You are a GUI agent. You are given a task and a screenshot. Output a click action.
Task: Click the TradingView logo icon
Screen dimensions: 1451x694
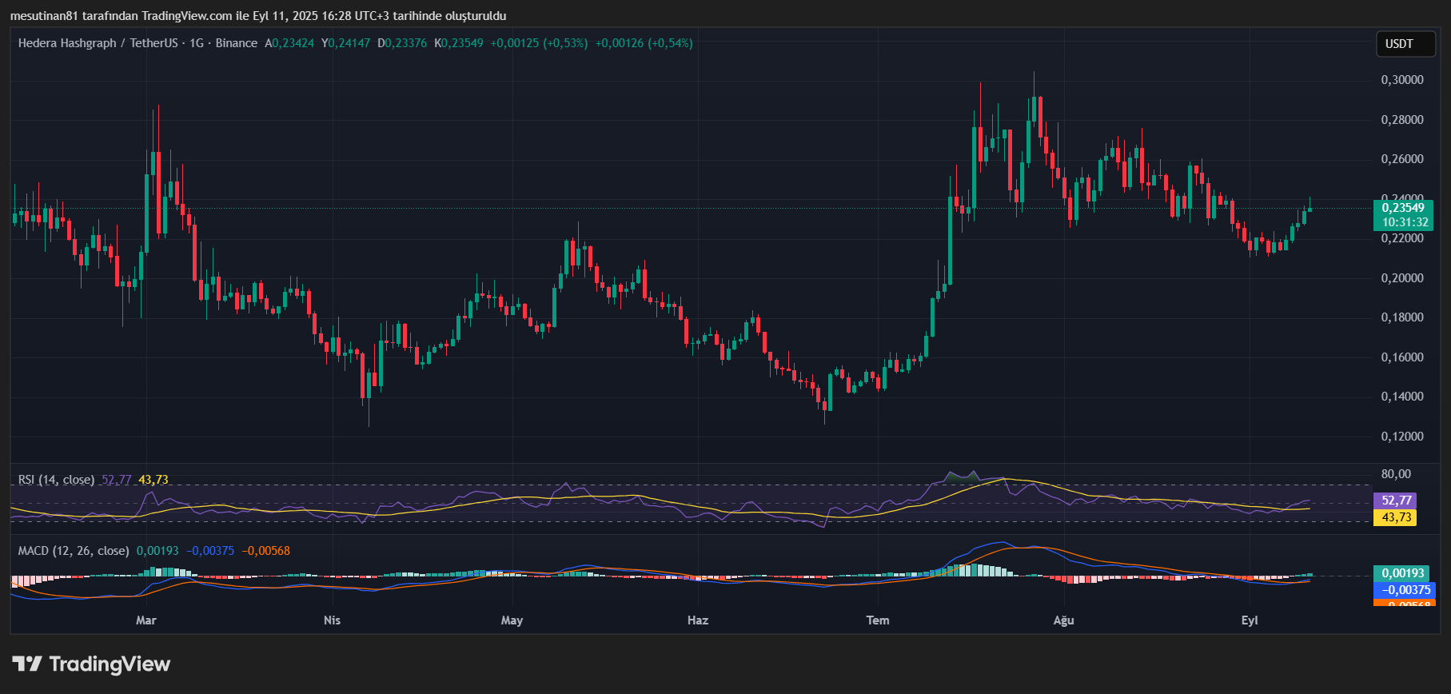27,664
